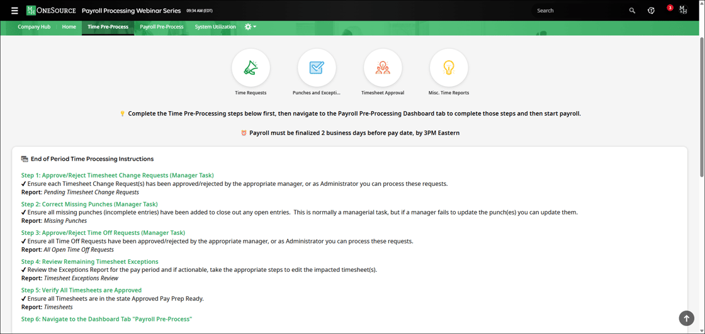
Task: View notifications with red badge
Action: tap(668, 9)
